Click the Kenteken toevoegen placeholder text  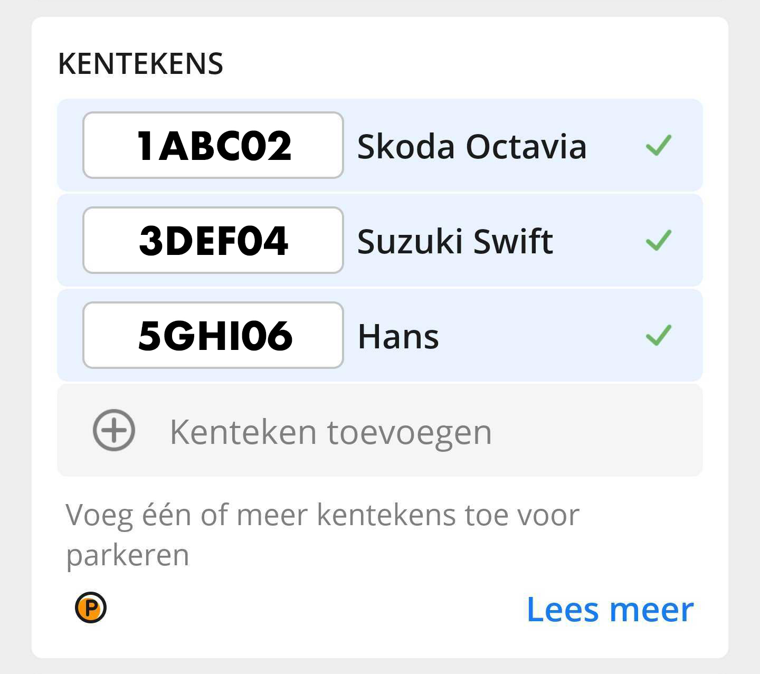click(x=331, y=432)
